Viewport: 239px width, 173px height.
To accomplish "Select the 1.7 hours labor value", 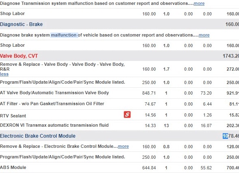I will 166,69.
